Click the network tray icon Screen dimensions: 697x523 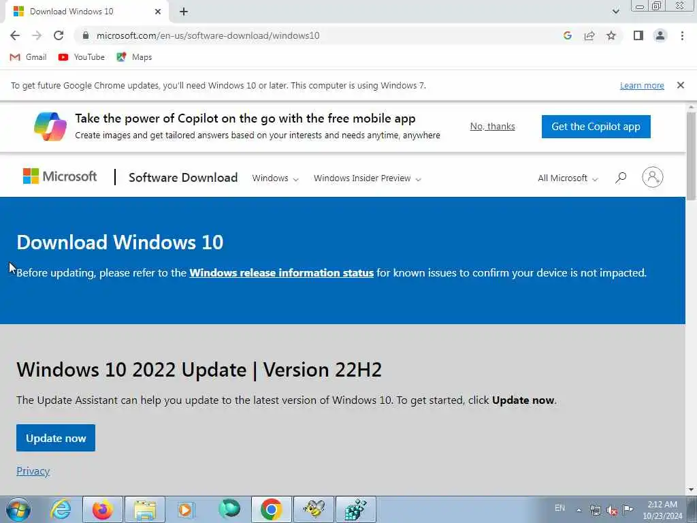coord(595,510)
